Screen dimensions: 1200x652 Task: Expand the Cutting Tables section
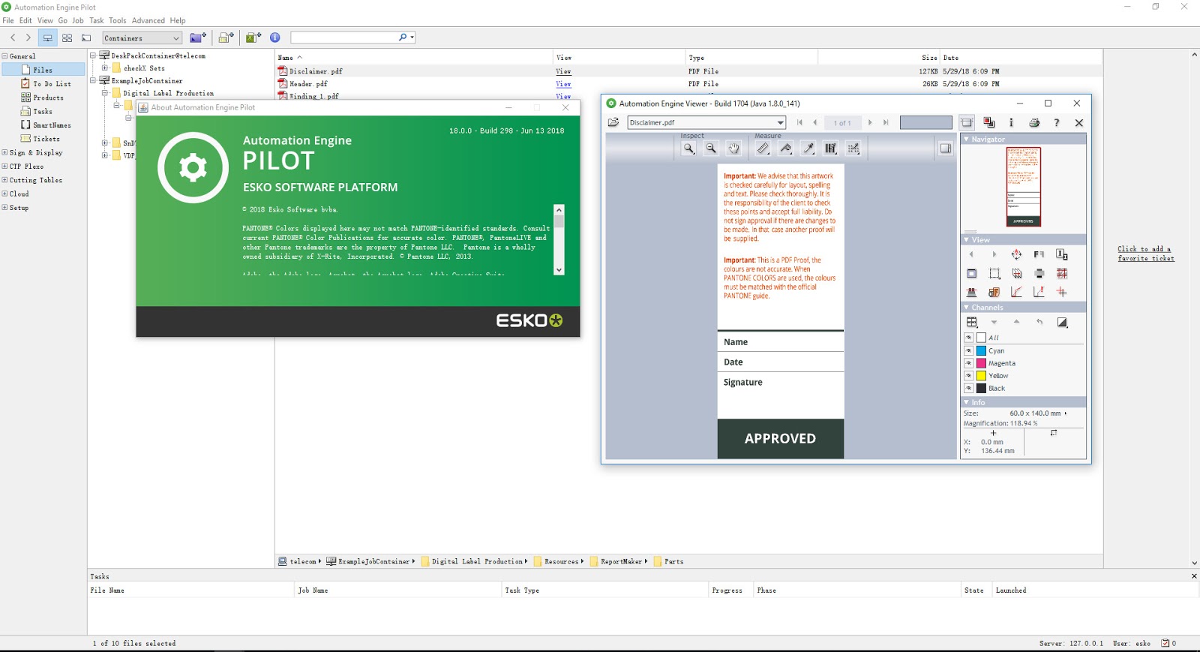(x=4, y=180)
